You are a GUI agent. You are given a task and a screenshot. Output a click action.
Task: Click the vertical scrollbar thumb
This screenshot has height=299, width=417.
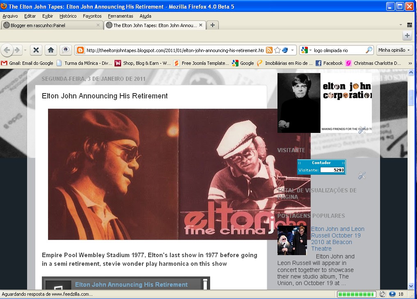coord(411,98)
